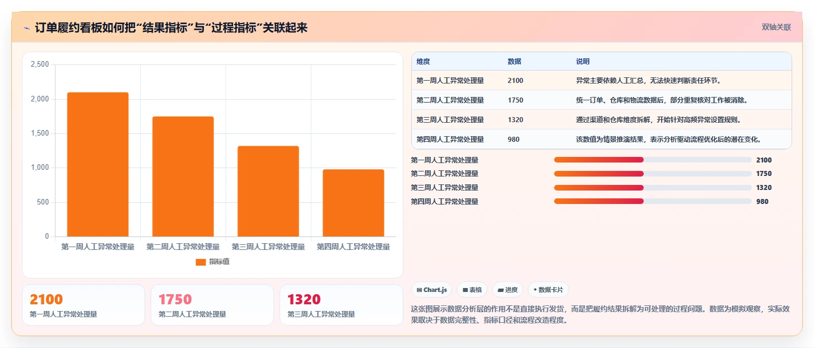Screen dimensions: 814x348
Task: Click the 第四周人工异常处理量 x-axis label under the chart
Action: 353,247
